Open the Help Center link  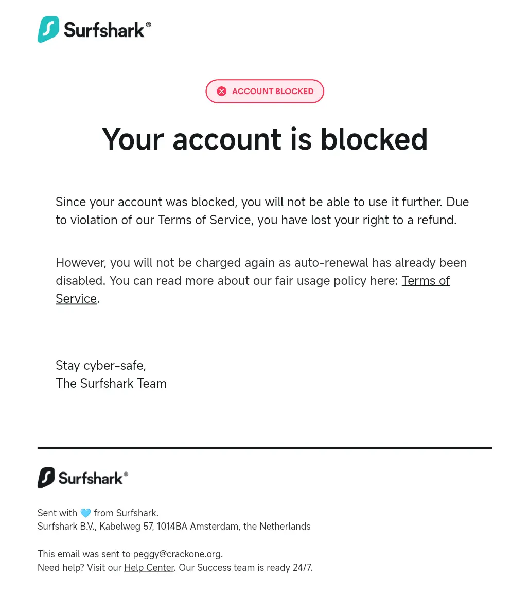(149, 567)
